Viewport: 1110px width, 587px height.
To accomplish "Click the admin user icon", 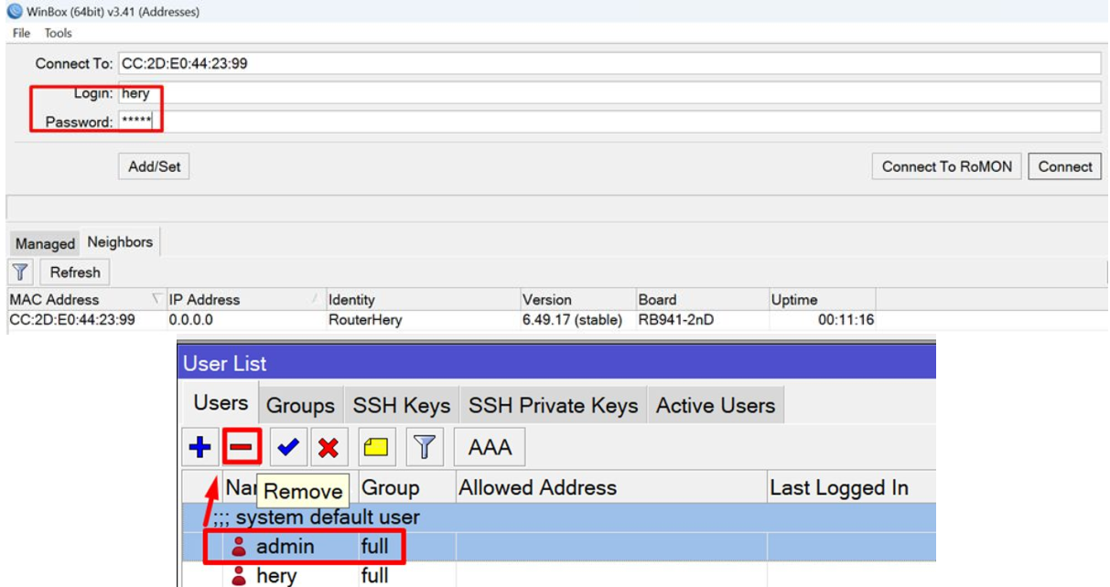I will click(x=240, y=547).
